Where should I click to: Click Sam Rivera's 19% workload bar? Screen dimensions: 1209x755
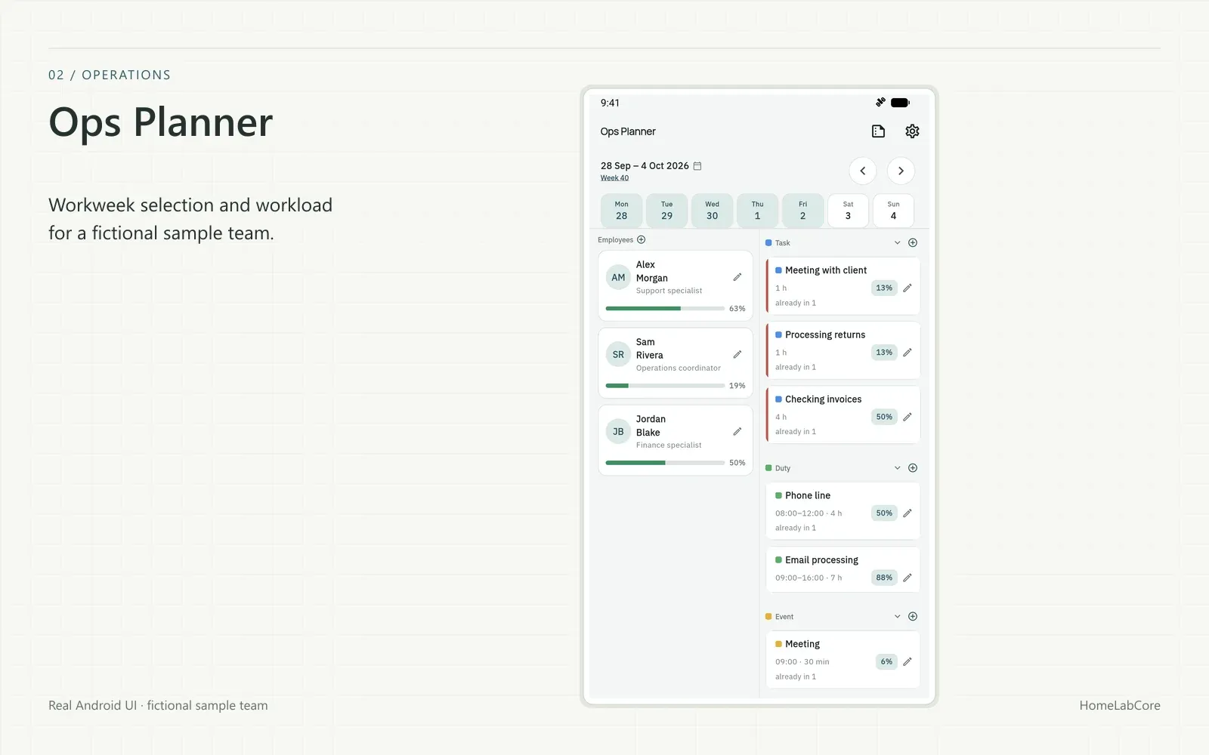665,386
